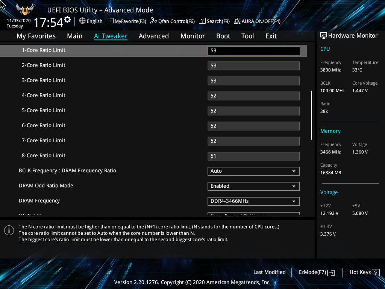The image size is (385, 289).
Task: Click the 11/03/2020 Tuesday date
Action: click(19, 23)
